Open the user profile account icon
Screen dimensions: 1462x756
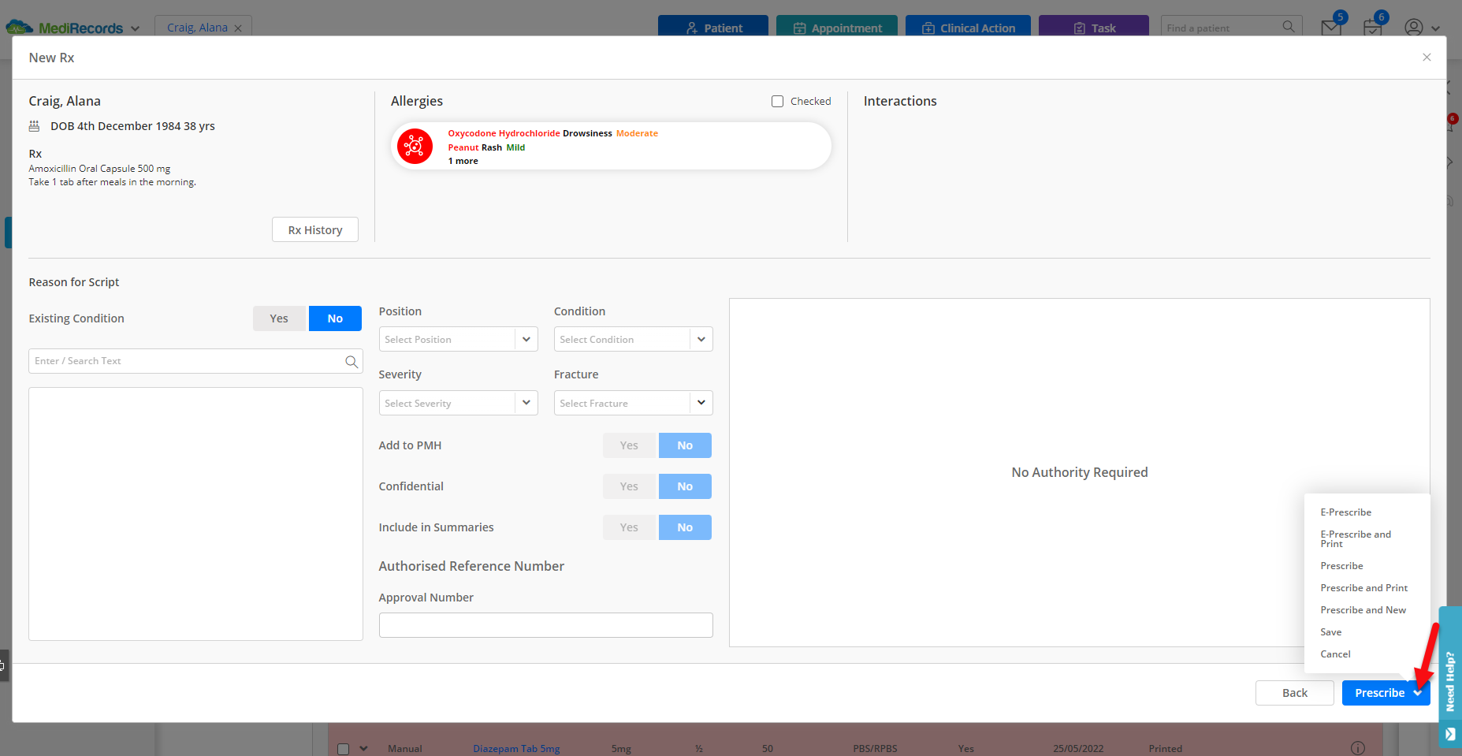[x=1414, y=28]
